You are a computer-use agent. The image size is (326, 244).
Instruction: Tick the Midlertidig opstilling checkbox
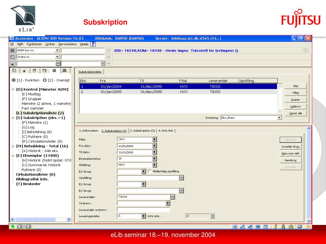150,171
